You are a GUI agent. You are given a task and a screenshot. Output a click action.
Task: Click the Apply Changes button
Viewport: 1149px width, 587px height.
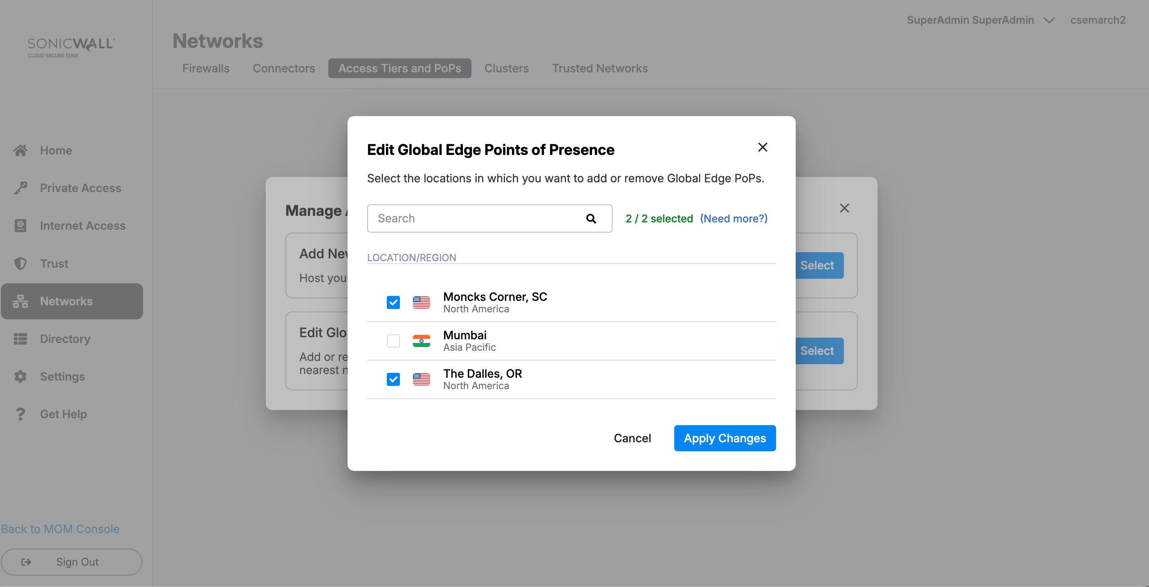(x=725, y=438)
